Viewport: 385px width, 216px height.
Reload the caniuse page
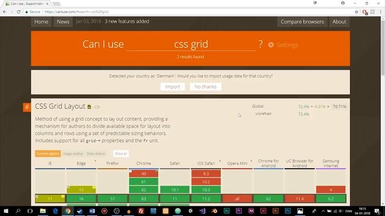[x=19, y=12]
